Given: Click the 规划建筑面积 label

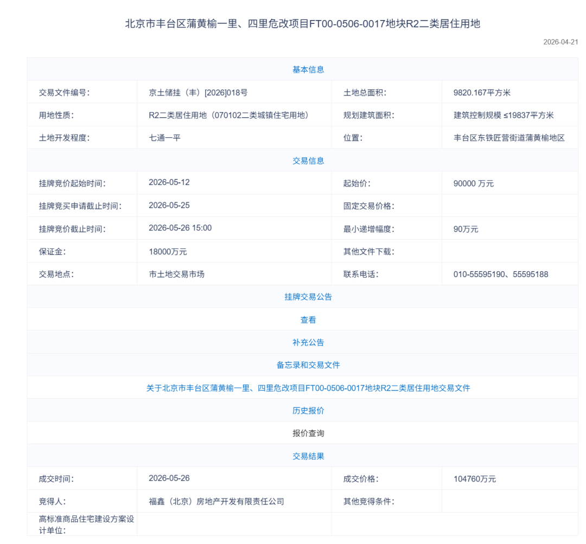Looking at the screenshot, I should click(369, 115).
